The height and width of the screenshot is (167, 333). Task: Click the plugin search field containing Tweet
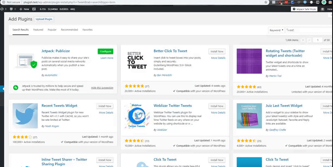309,30
